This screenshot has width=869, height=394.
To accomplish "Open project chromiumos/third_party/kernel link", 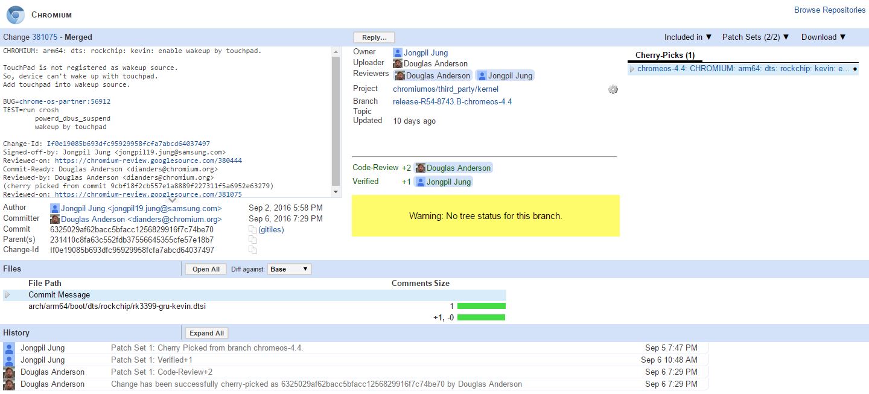I will click(445, 89).
